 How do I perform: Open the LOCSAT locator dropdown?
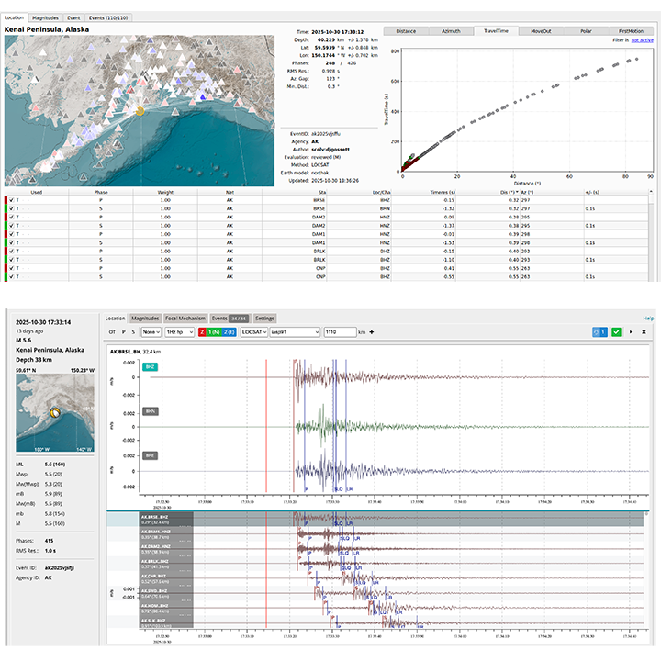coord(253,332)
